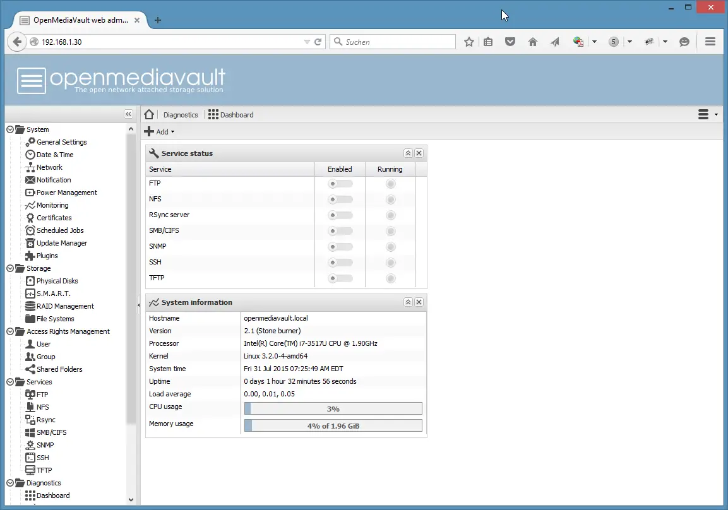
Task: Close the Service status panel
Action: (x=419, y=153)
